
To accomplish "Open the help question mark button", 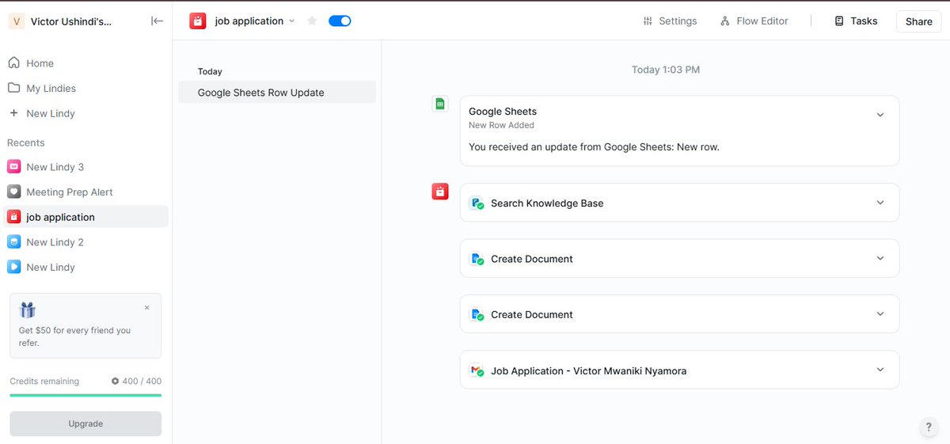I will tap(929, 427).
